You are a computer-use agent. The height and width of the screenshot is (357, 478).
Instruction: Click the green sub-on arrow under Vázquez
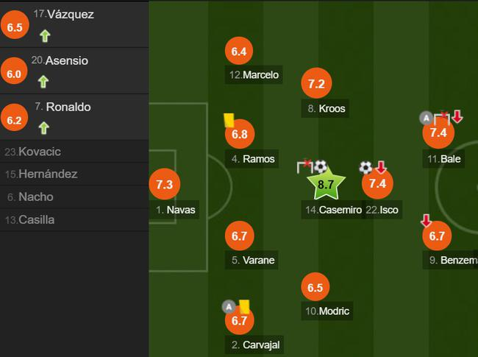pos(43,35)
